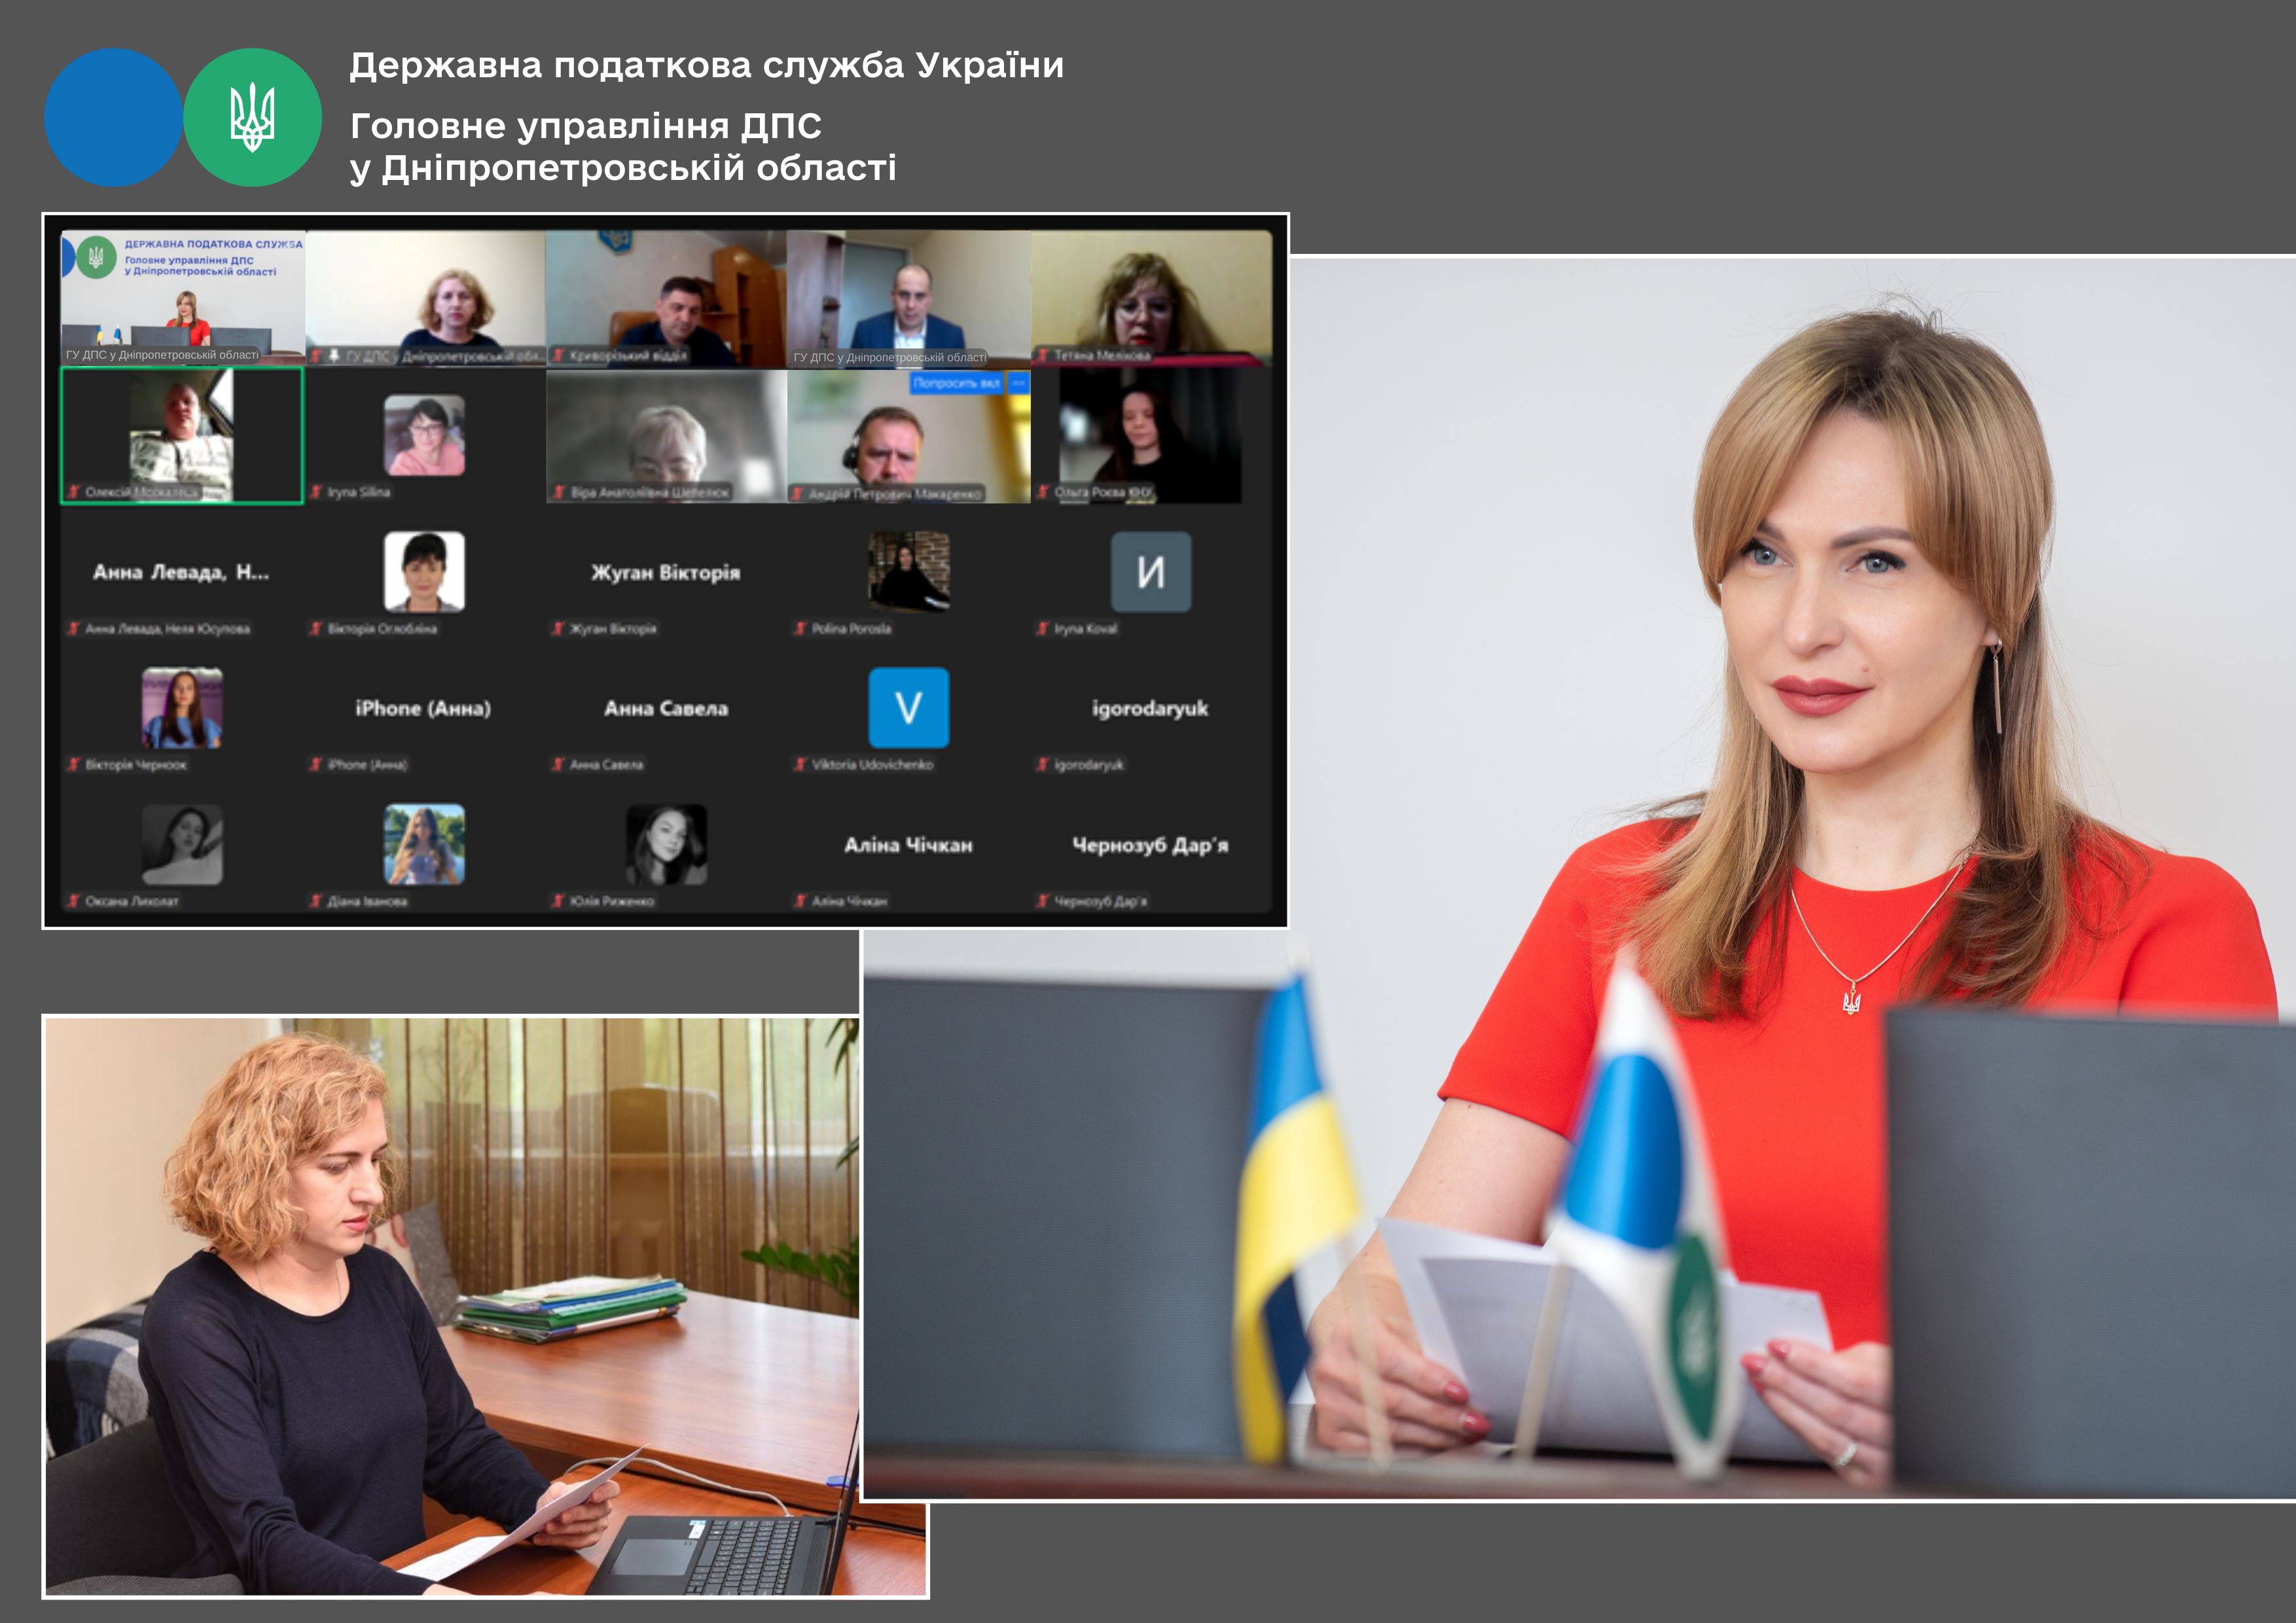Image resolution: width=2296 pixels, height=1623 pixels.
Task: Click the muted mic icon beside Анна Савела label
Action: coord(558,764)
